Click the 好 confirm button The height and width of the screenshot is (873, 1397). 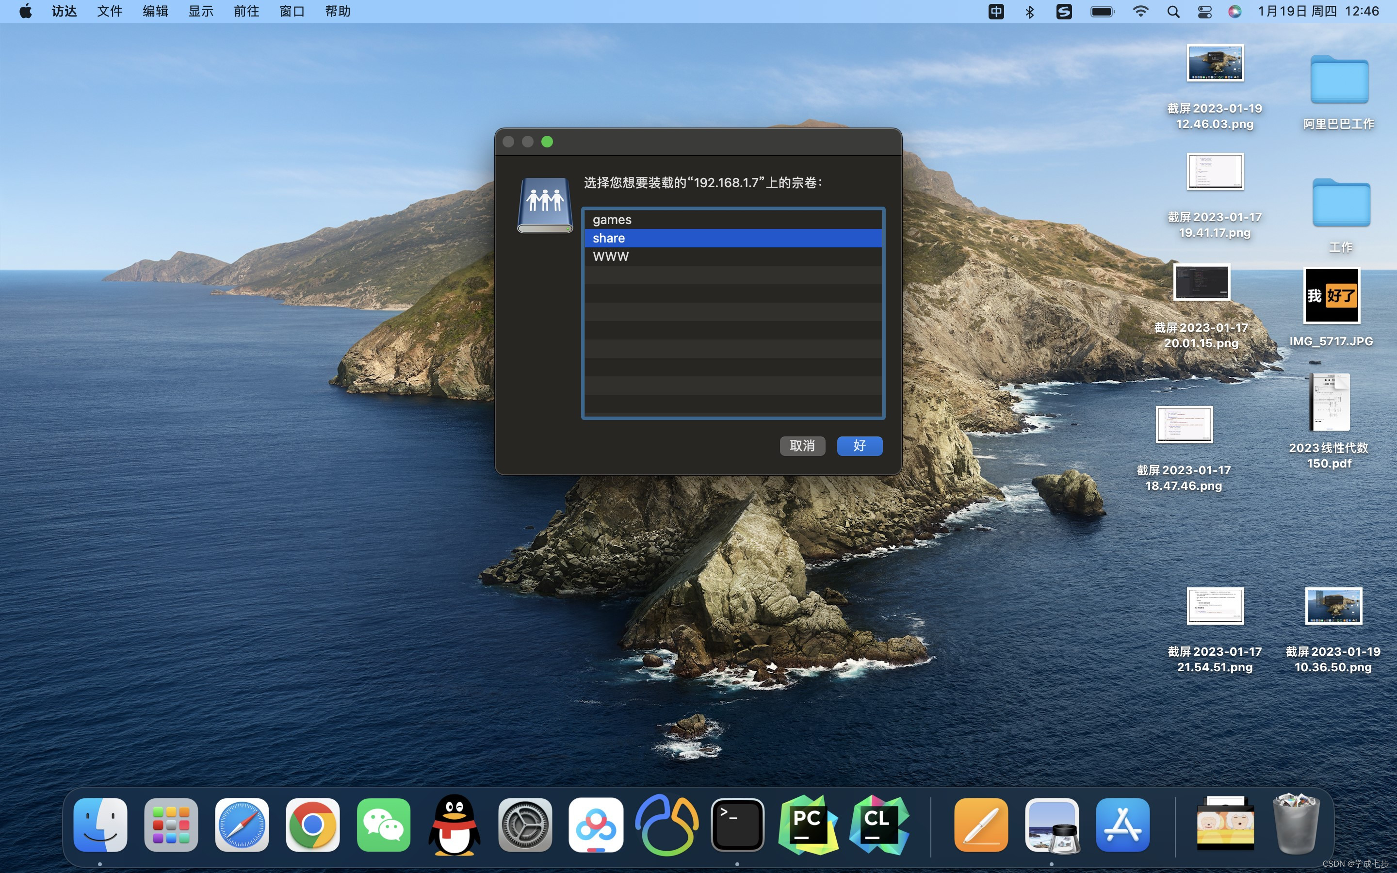coord(859,446)
